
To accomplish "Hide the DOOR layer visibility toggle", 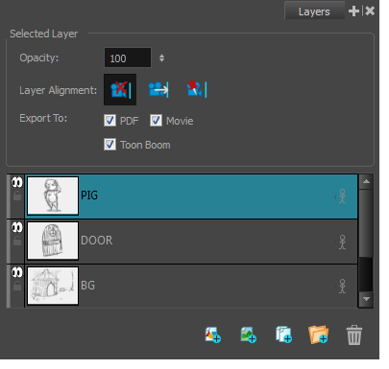I will (17, 227).
